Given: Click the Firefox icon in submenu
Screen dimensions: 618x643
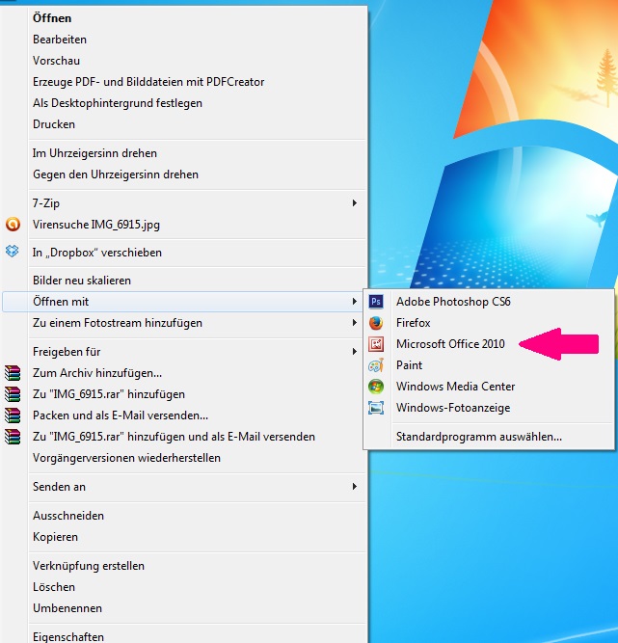Looking at the screenshot, I should (x=376, y=323).
